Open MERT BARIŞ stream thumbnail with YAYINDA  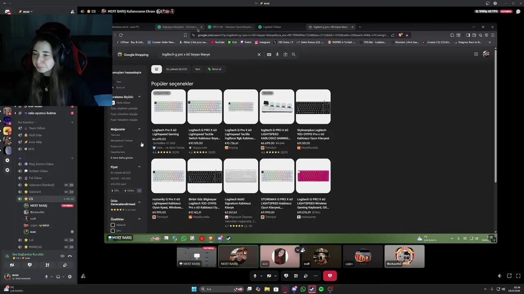[x=196, y=256]
